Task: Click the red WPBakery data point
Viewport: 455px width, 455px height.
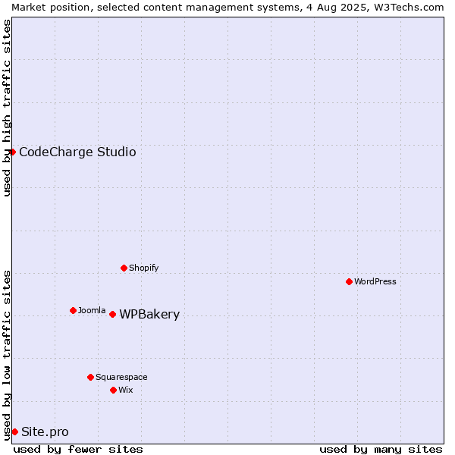Action: coord(112,314)
